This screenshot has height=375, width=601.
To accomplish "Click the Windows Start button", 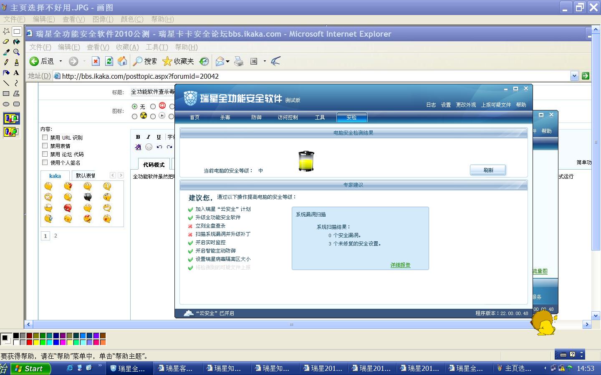I will click(x=30, y=368).
